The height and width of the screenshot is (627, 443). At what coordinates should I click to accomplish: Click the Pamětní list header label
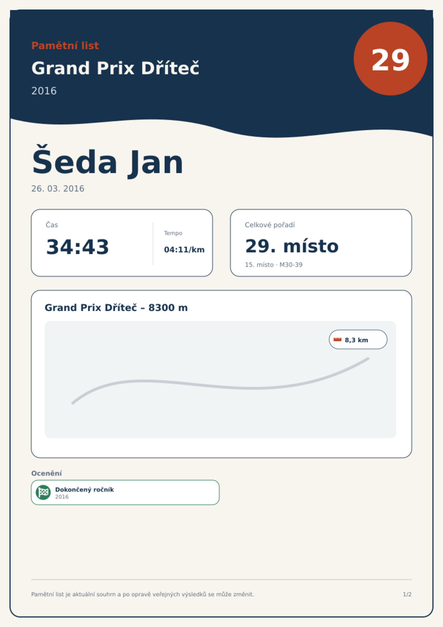coord(65,46)
